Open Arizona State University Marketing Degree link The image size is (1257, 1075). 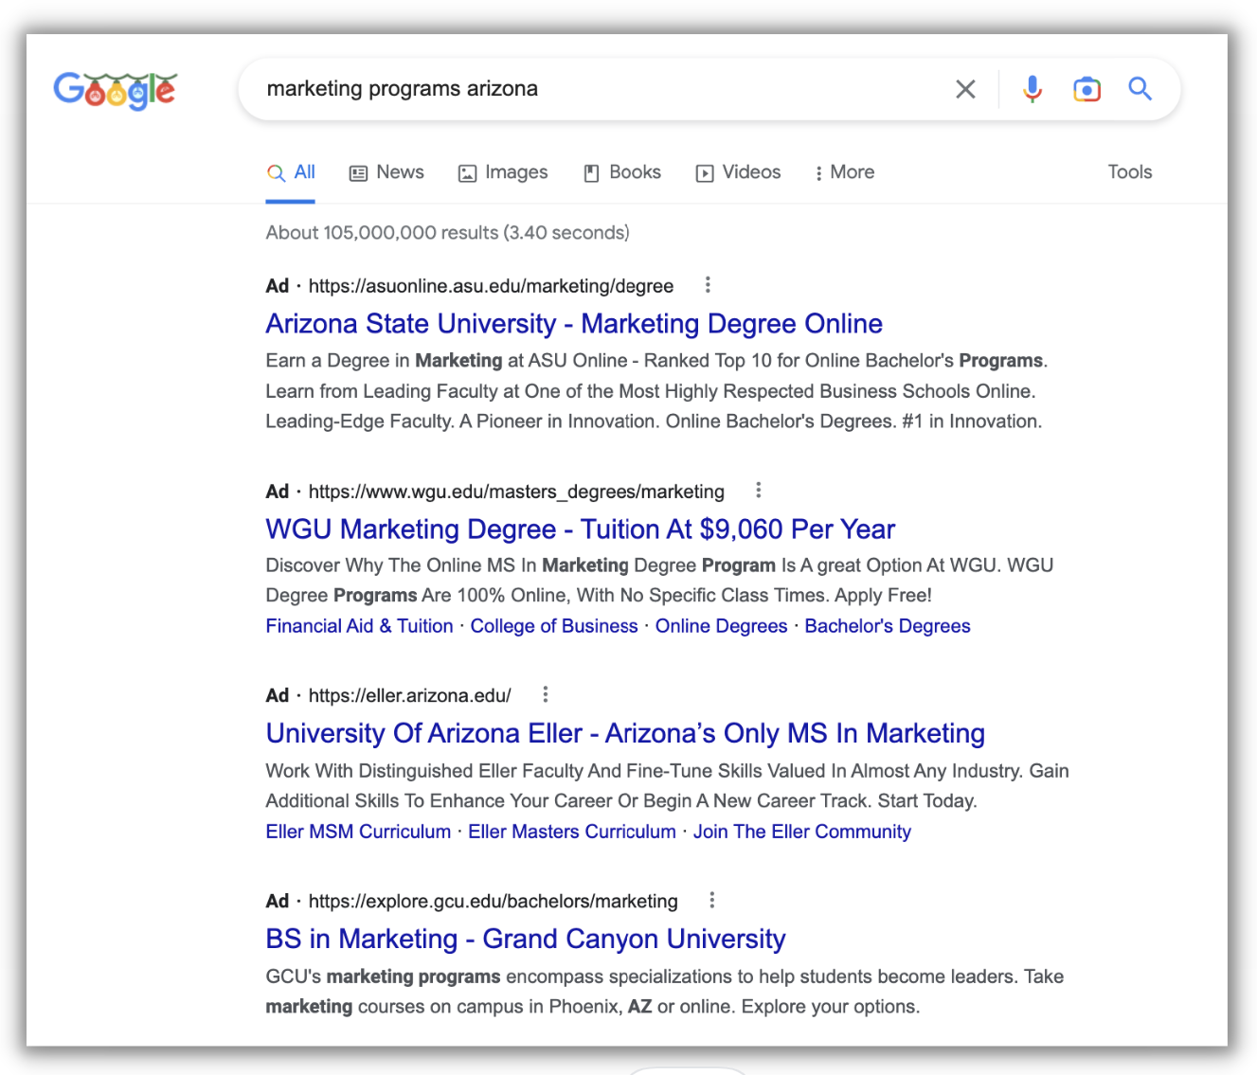[x=573, y=324]
